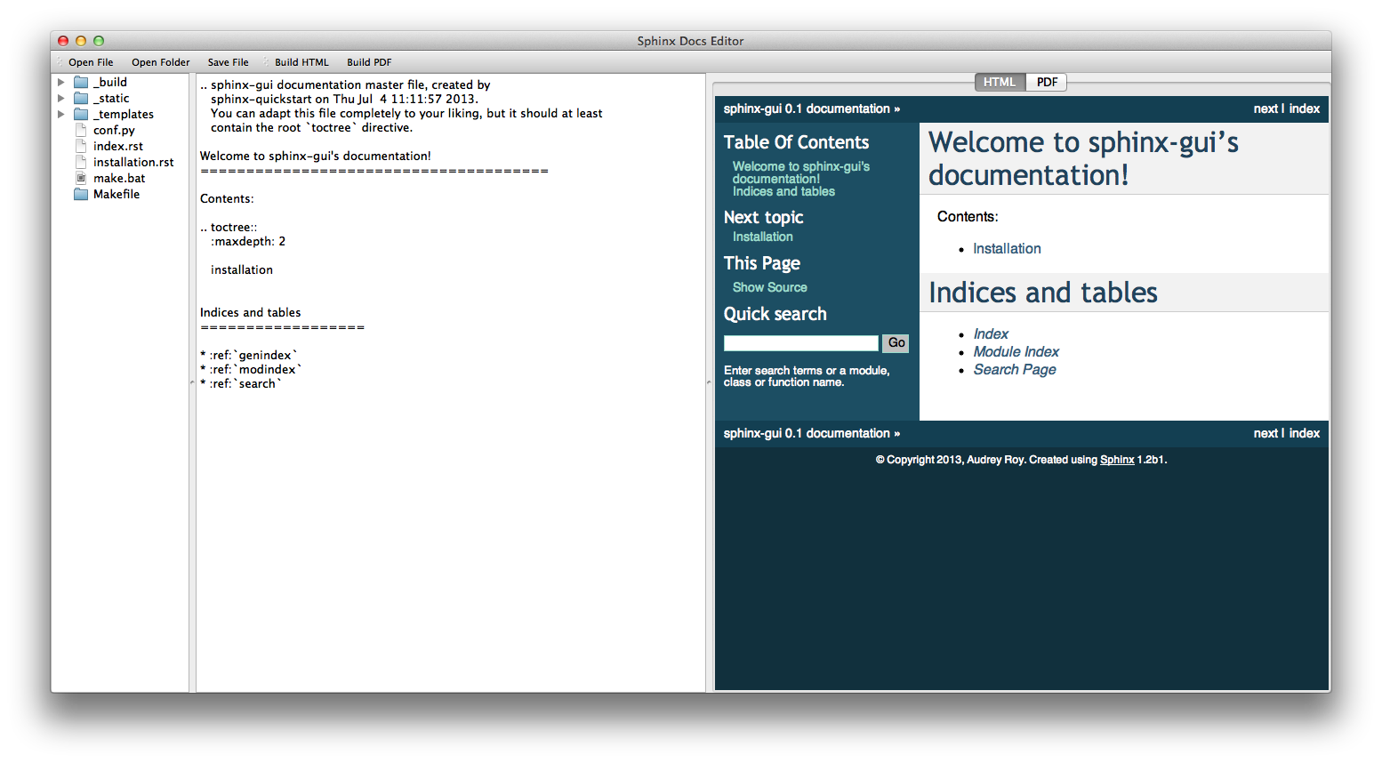
Task: Click Open File in the toolbar
Action: [x=91, y=62]
